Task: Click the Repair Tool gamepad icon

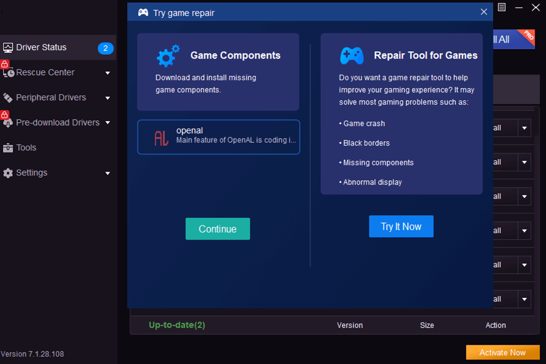Action: tap(351, 56)
